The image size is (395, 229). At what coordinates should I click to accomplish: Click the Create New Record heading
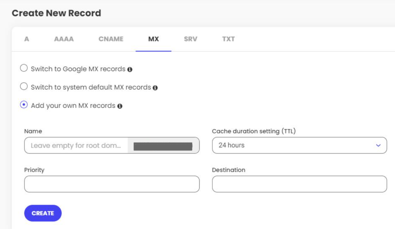pos(57,13)
